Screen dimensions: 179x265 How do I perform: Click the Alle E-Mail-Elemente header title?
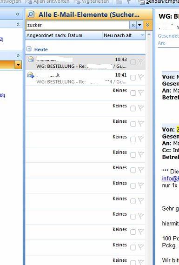(89, 15)
